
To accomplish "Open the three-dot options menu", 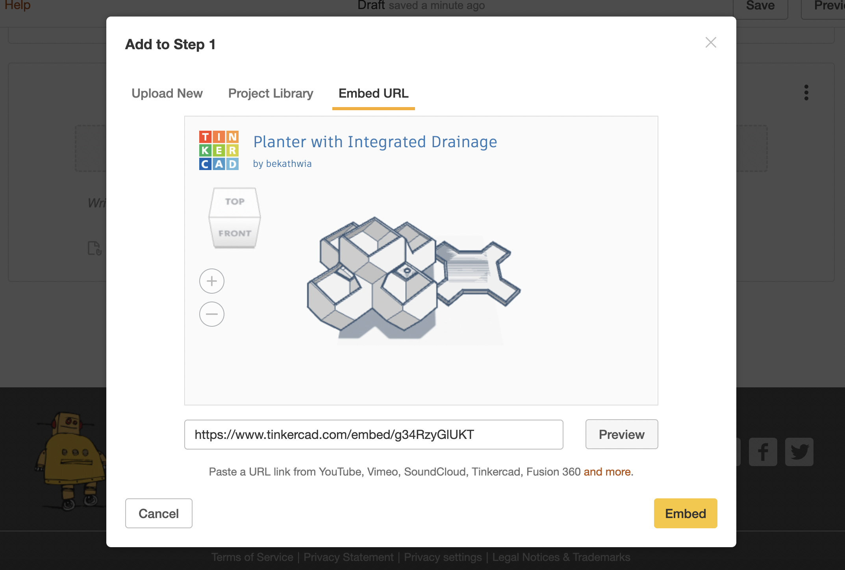I will 805,93.
